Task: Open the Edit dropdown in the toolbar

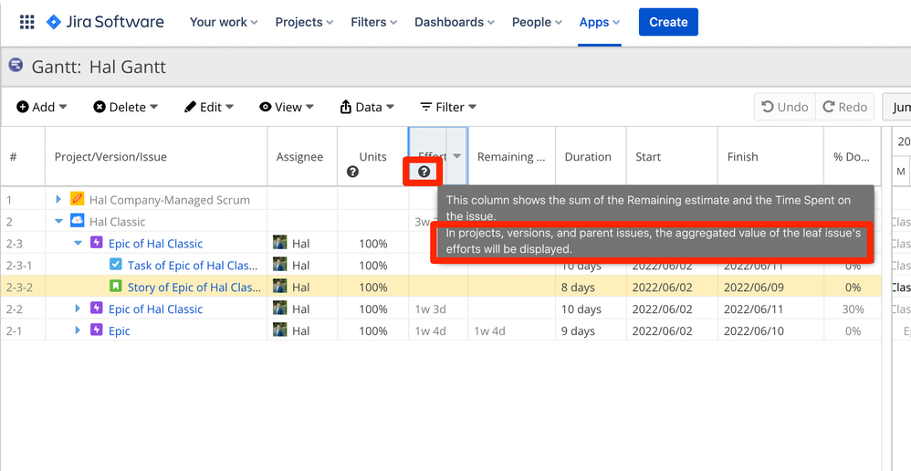Action: click(208, 107)
